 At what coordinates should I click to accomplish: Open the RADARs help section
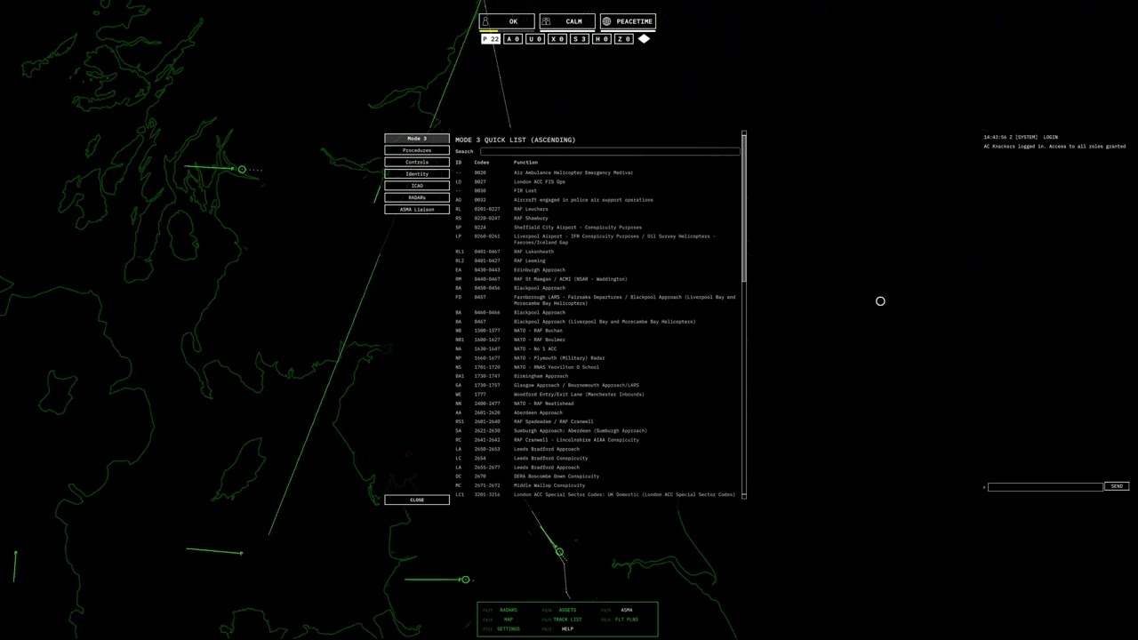(x=417, y=197)
